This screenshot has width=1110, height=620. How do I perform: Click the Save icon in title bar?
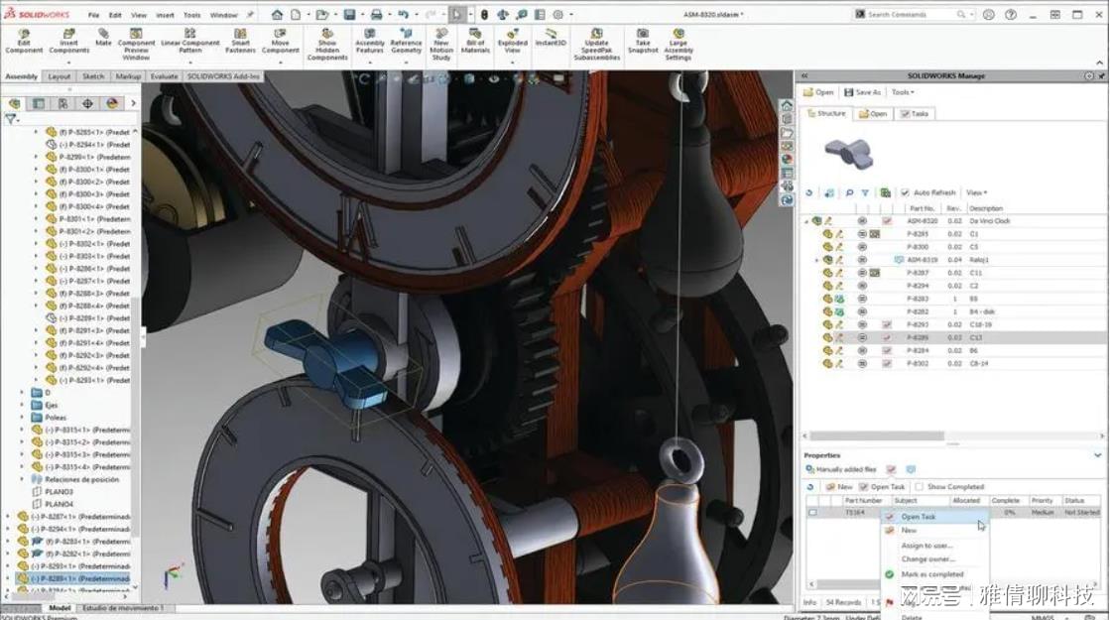click(x=349, y=14)
